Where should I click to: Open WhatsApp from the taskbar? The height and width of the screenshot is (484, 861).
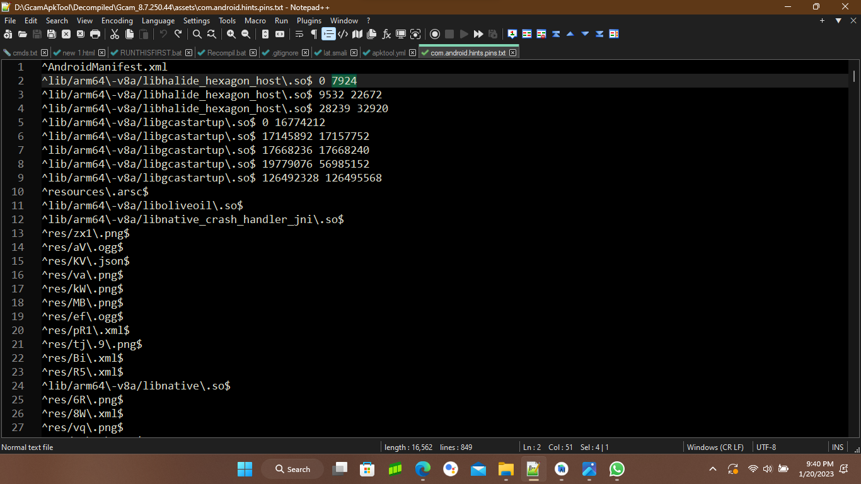pyautogui.click(x=617, y=469)
